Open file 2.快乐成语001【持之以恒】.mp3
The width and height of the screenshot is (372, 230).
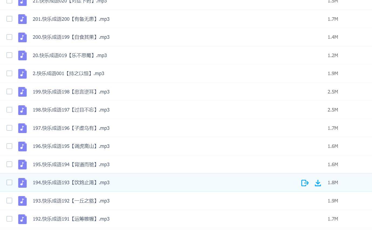pyautogui.click(x=69, y=74)
